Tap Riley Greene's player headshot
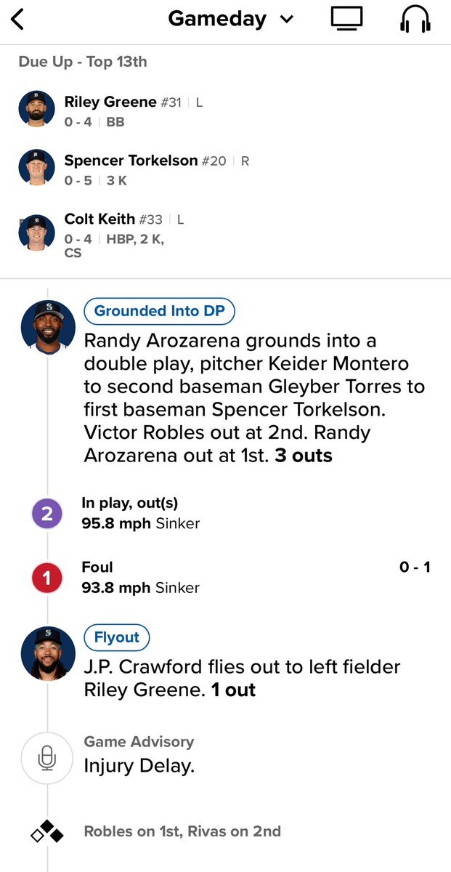 pyautogui.click(x=36, y=109)
